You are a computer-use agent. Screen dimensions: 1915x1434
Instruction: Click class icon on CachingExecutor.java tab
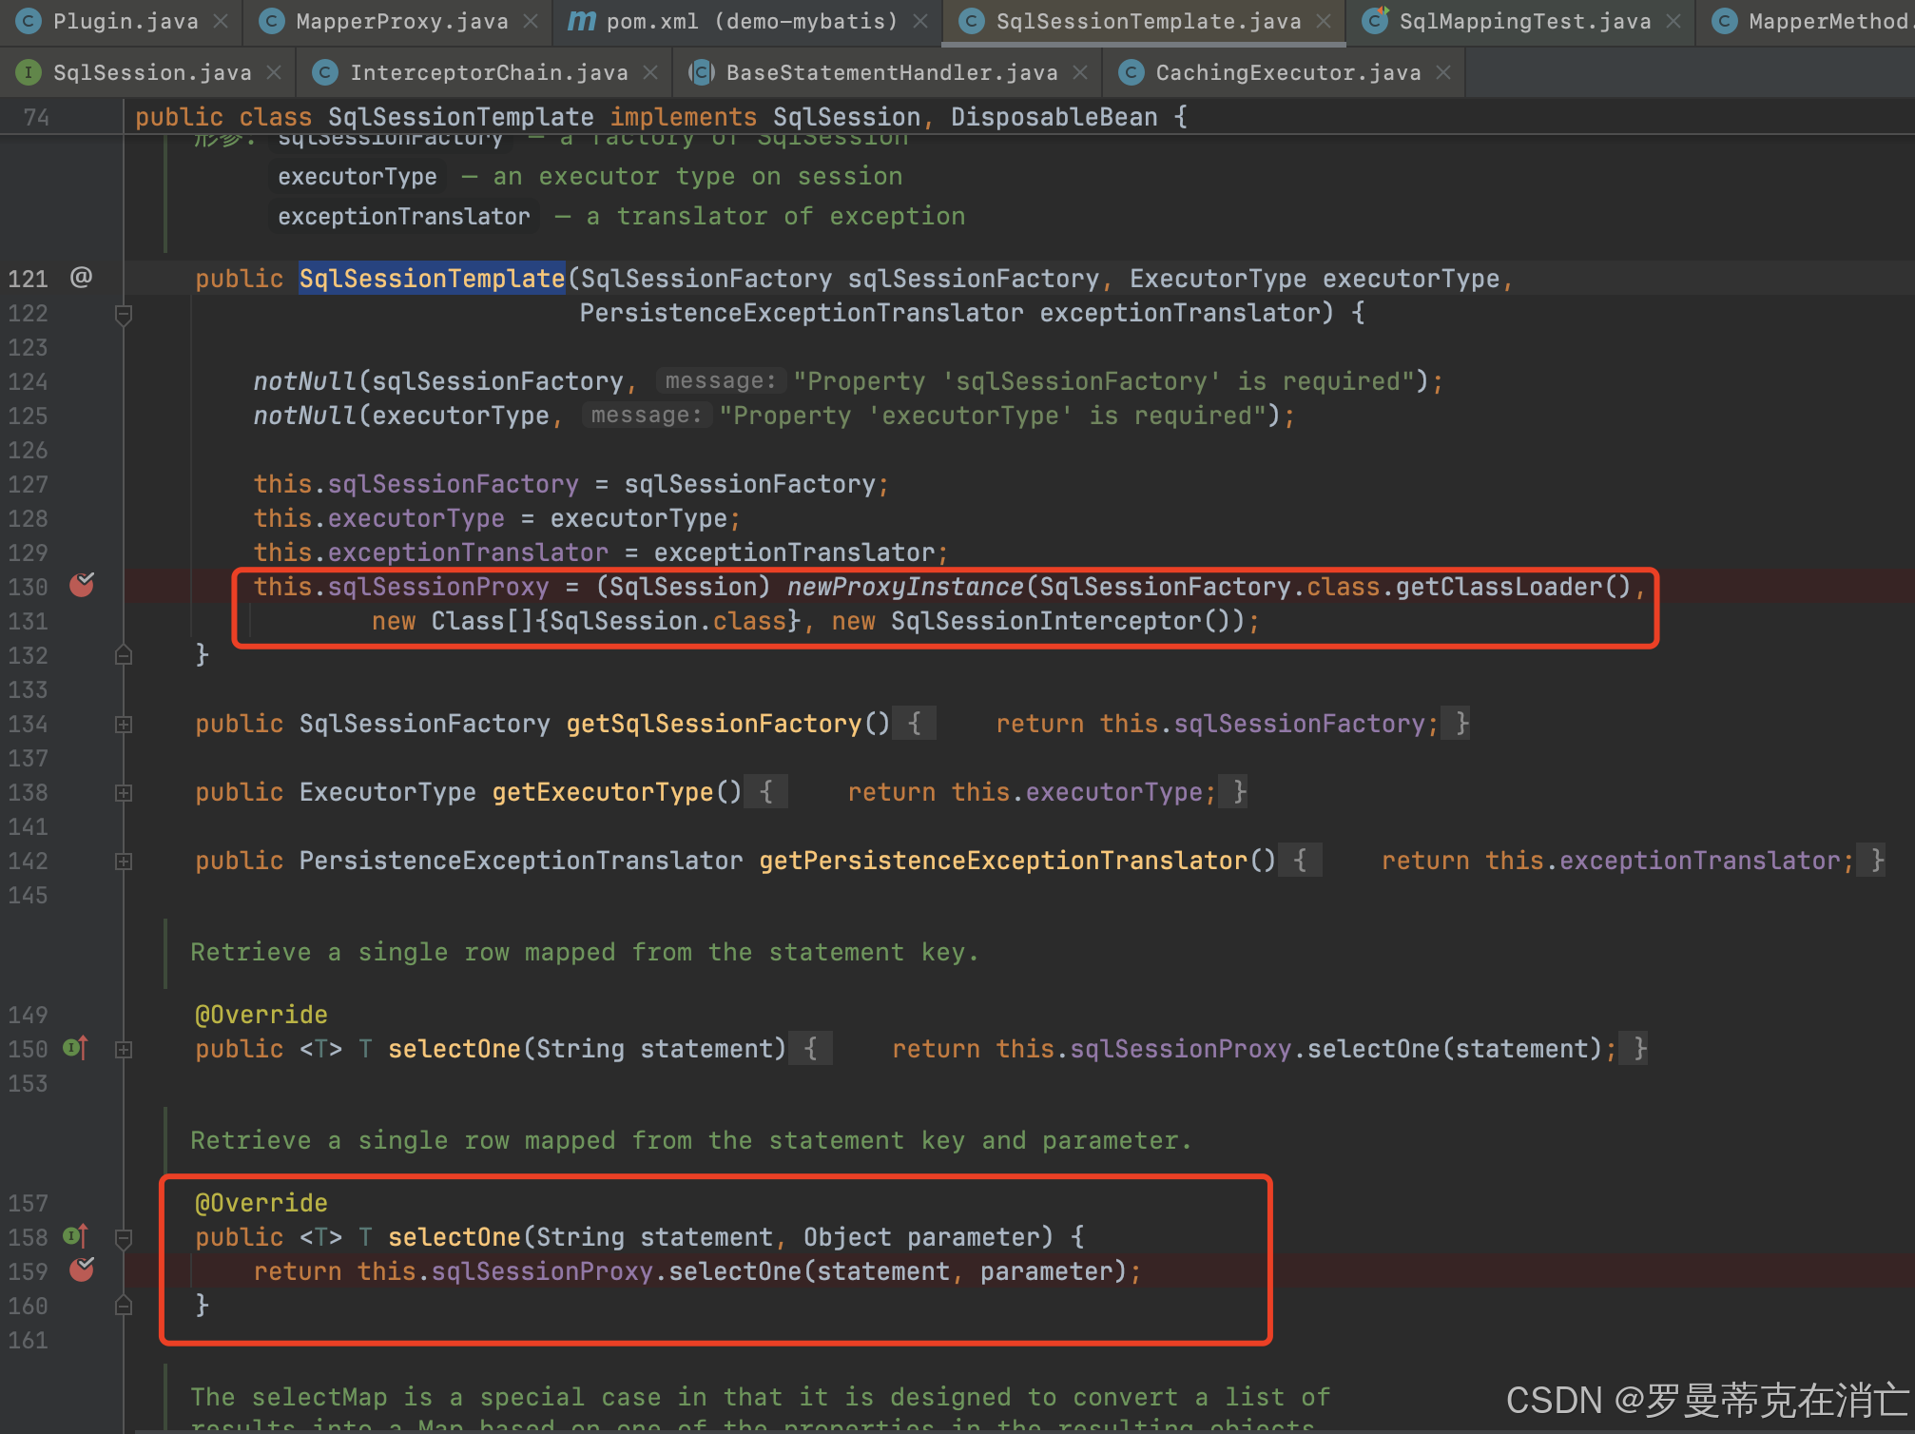click(1132, 72)
